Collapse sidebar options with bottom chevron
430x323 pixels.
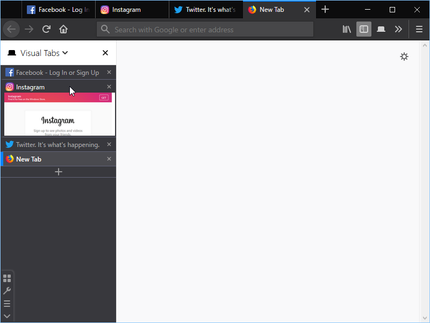pos(7,316)
